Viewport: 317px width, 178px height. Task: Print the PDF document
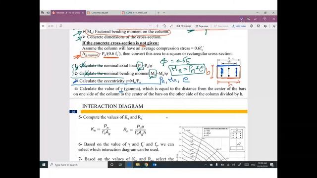point(251,26)
